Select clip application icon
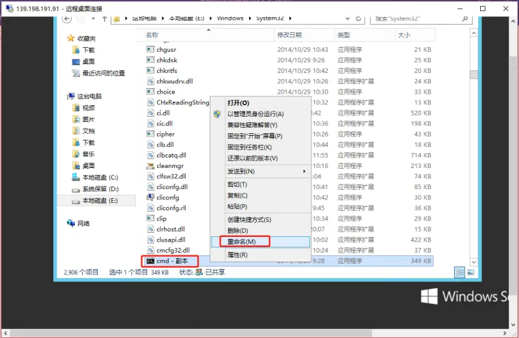Viewport: 519px width, 338px height. 150,219
